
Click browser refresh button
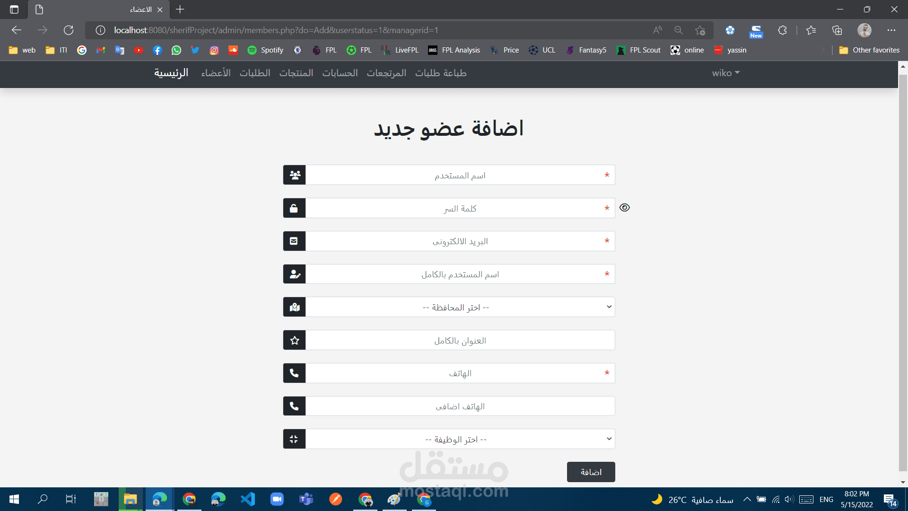69,30
